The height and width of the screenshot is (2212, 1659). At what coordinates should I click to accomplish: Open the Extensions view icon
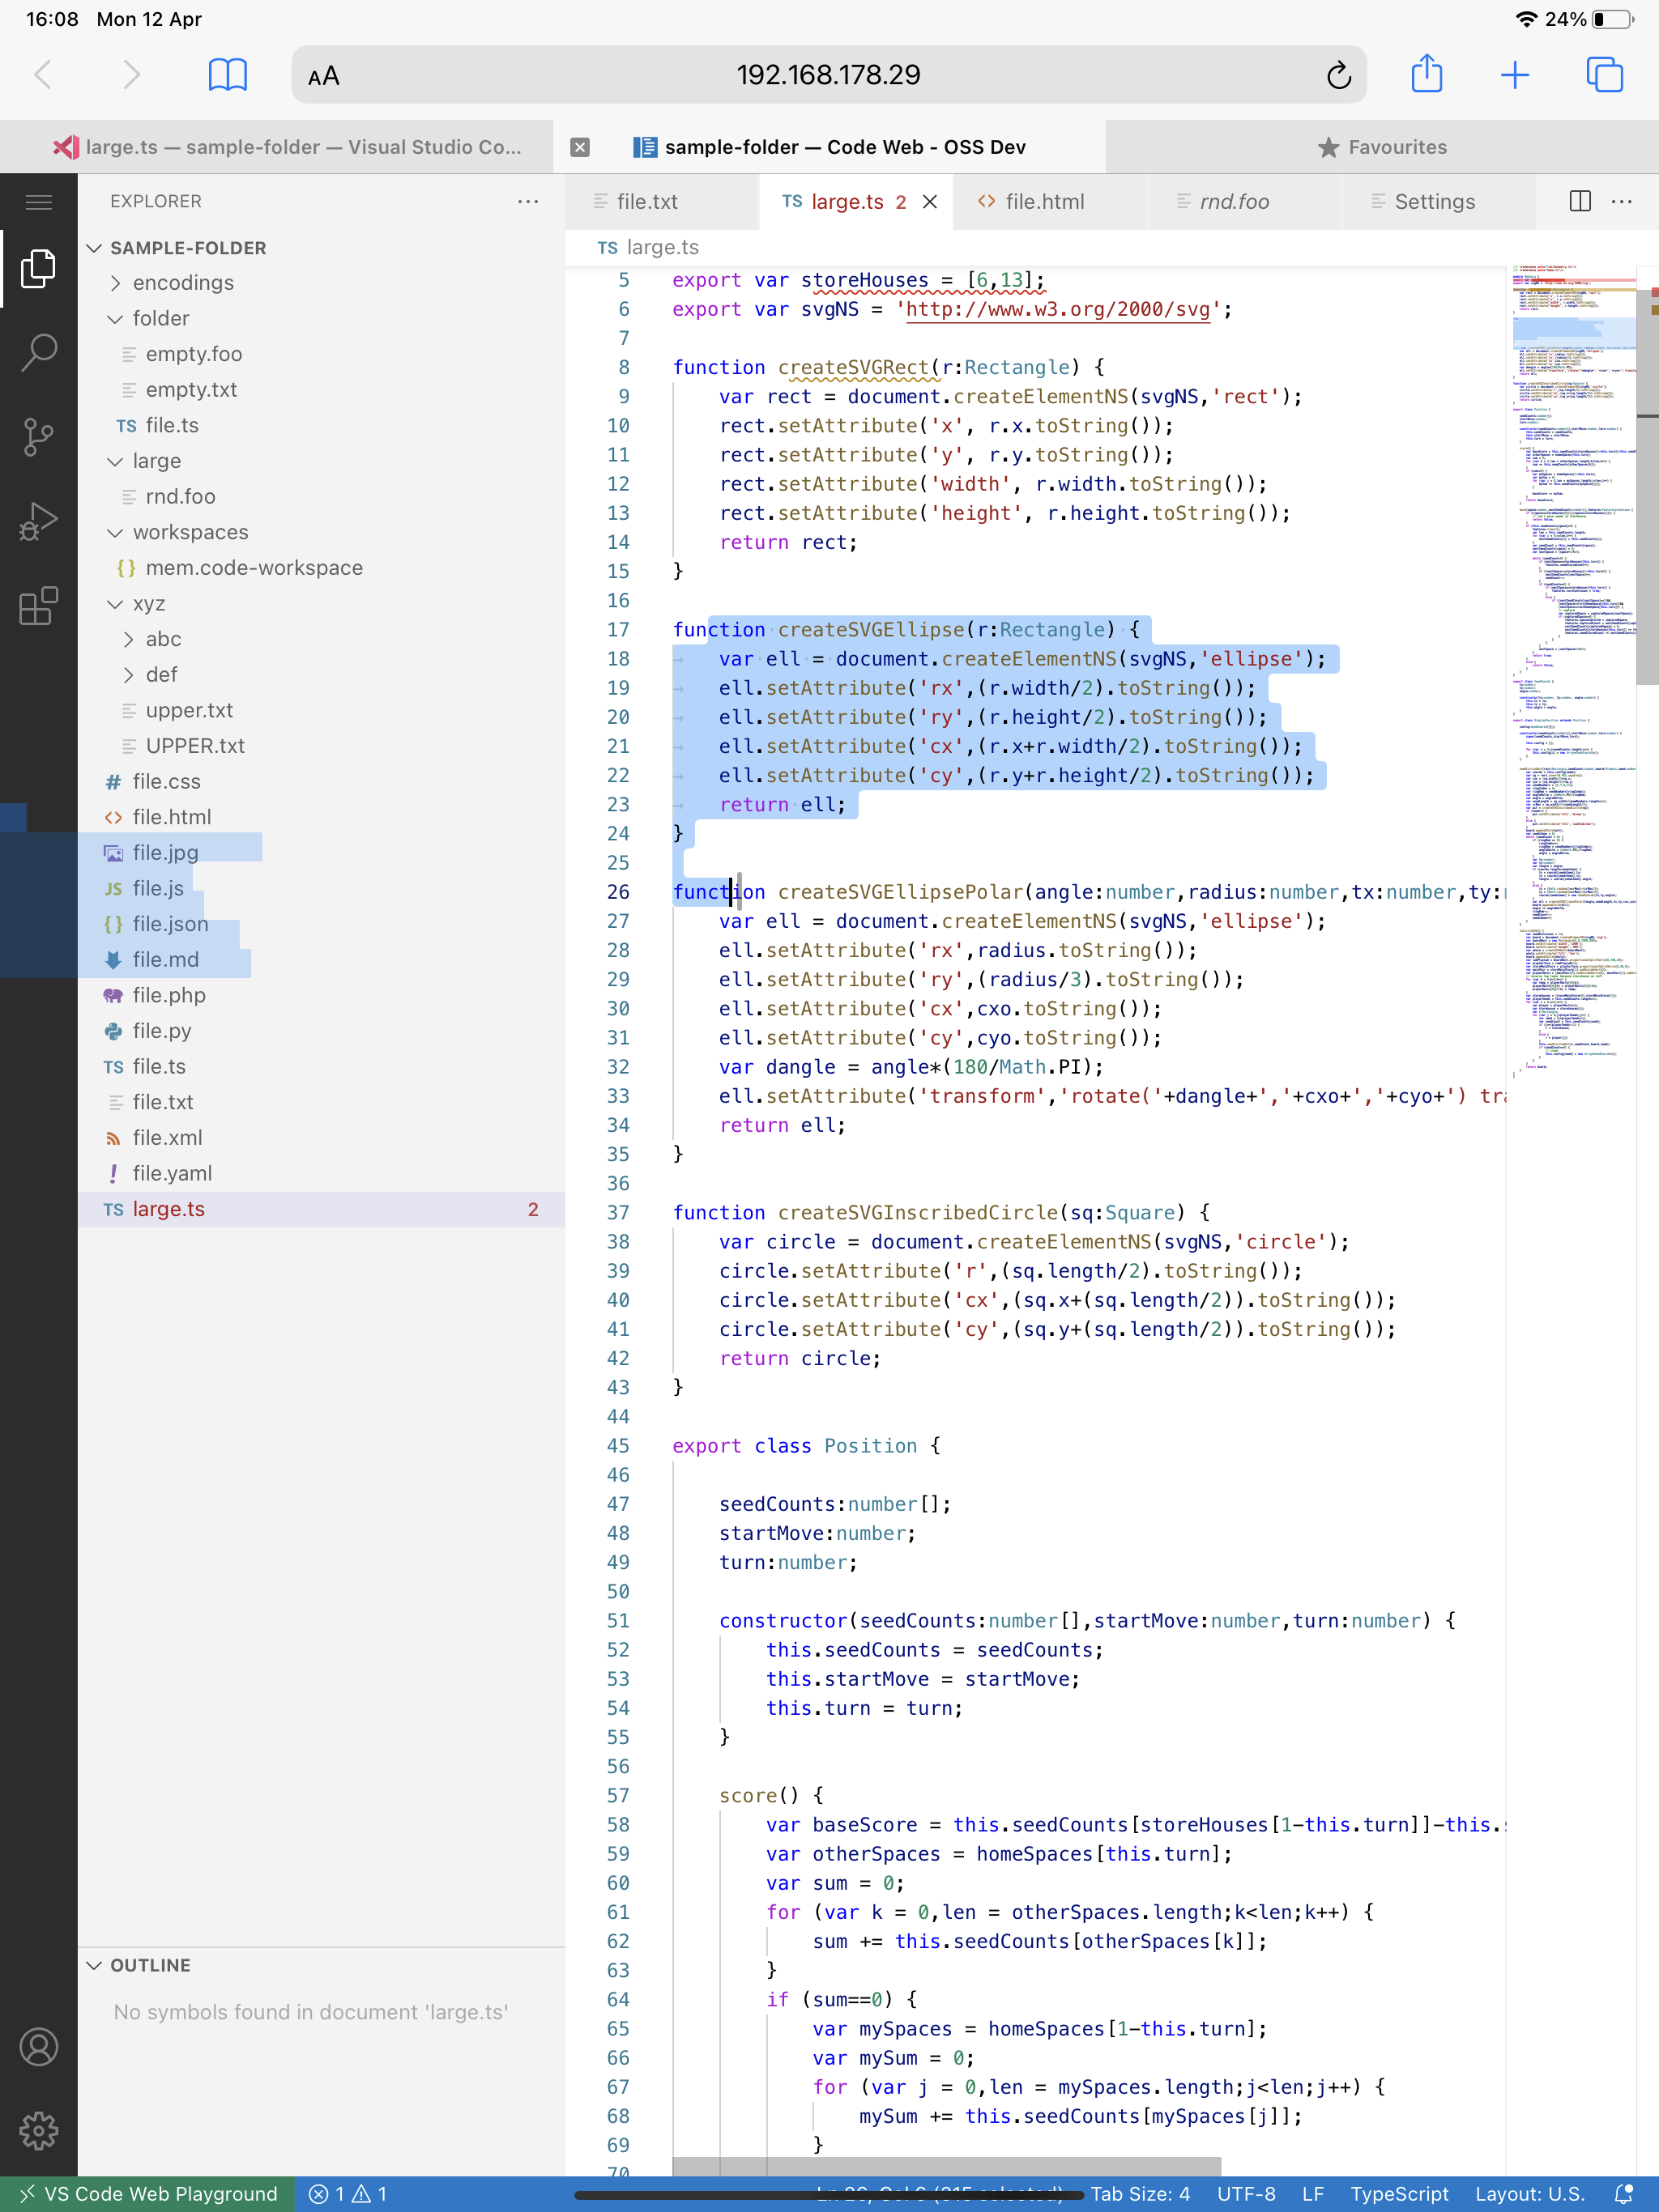pos(38,606)
